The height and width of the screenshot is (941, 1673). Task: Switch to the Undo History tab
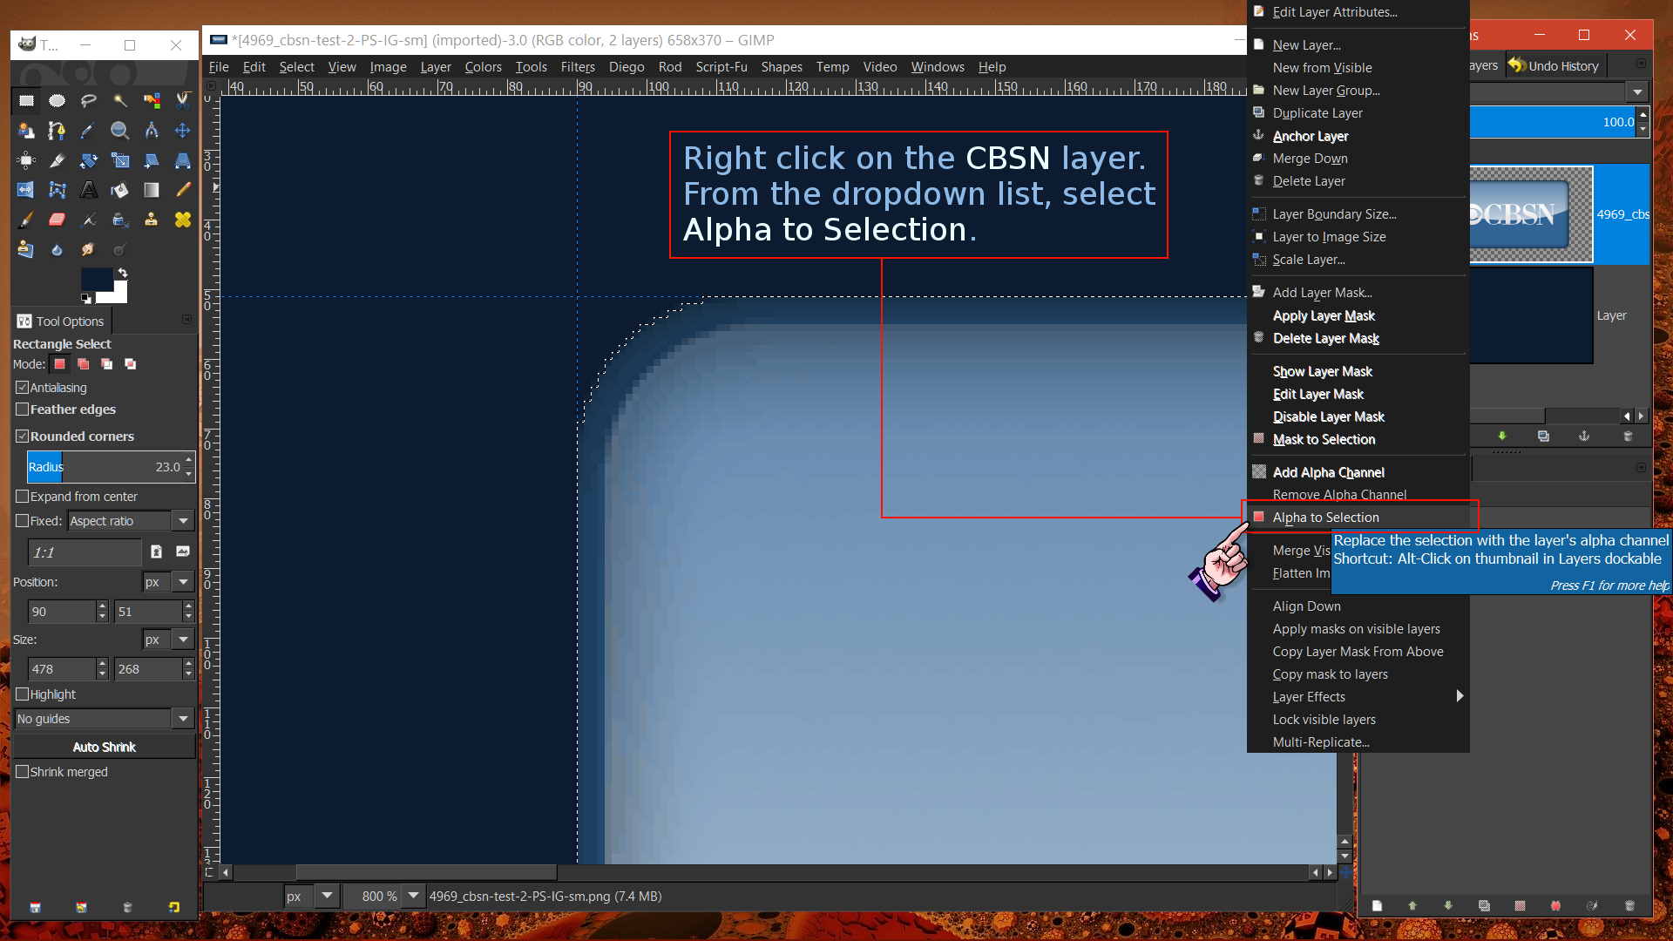[x=1554, y=66]
